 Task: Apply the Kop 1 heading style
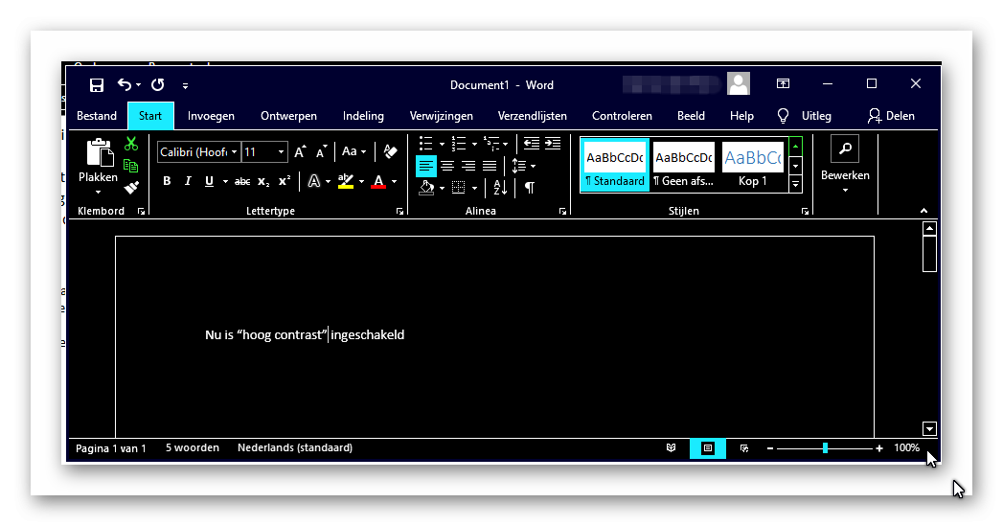point(752,165)
